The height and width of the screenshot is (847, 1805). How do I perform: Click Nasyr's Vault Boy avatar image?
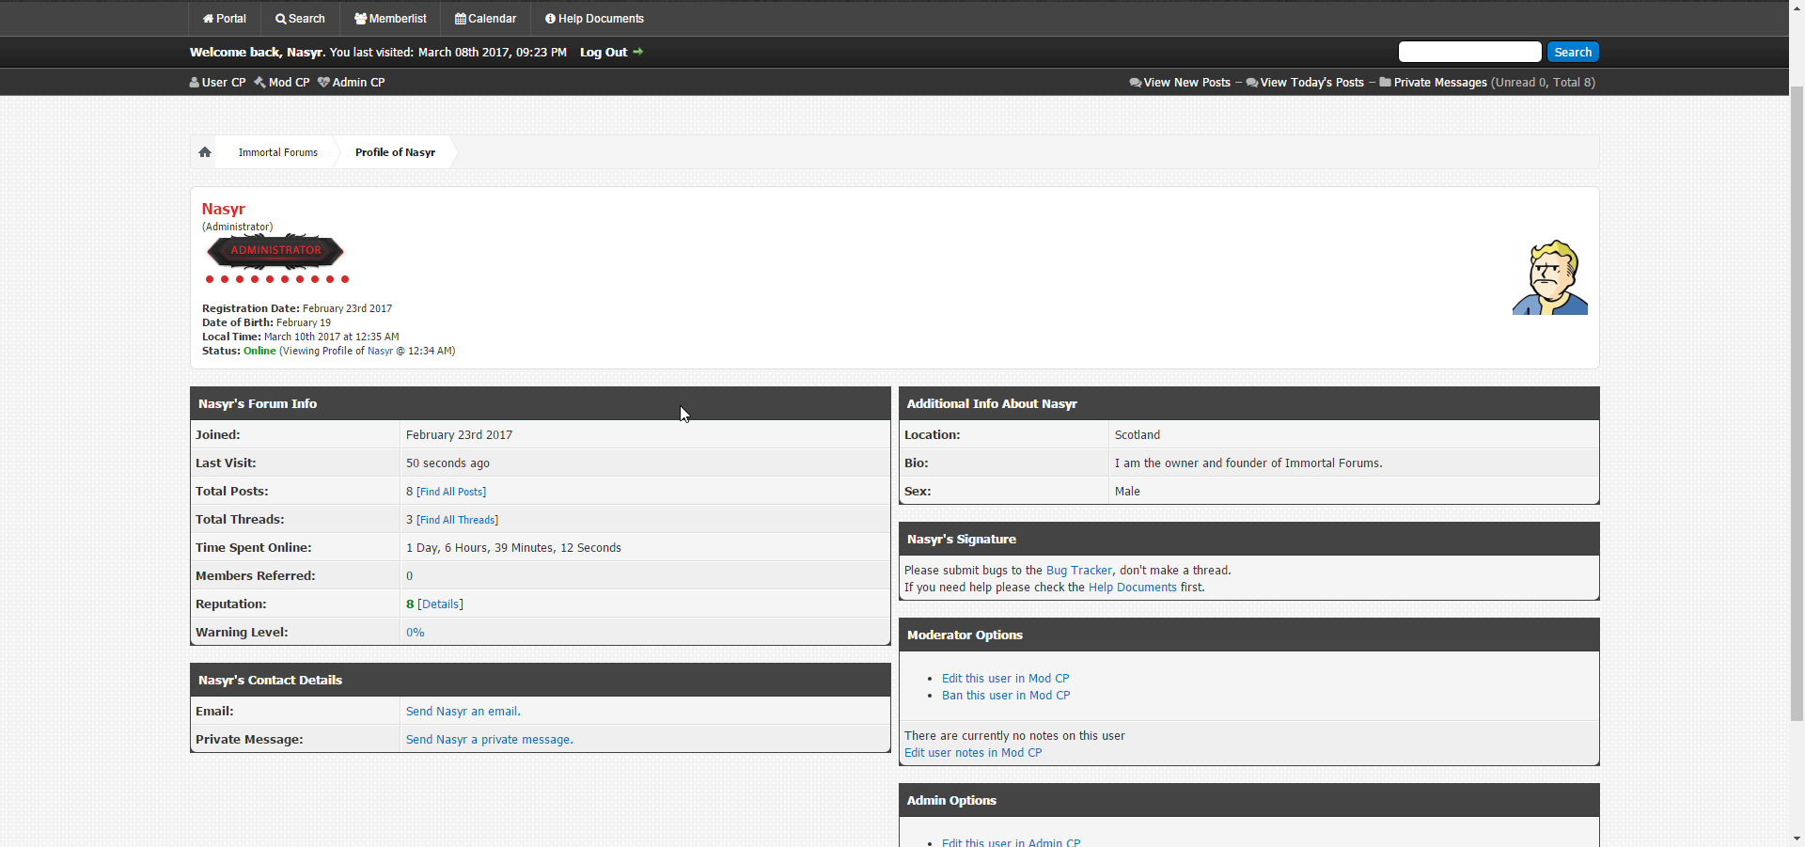coord(1549,277)
